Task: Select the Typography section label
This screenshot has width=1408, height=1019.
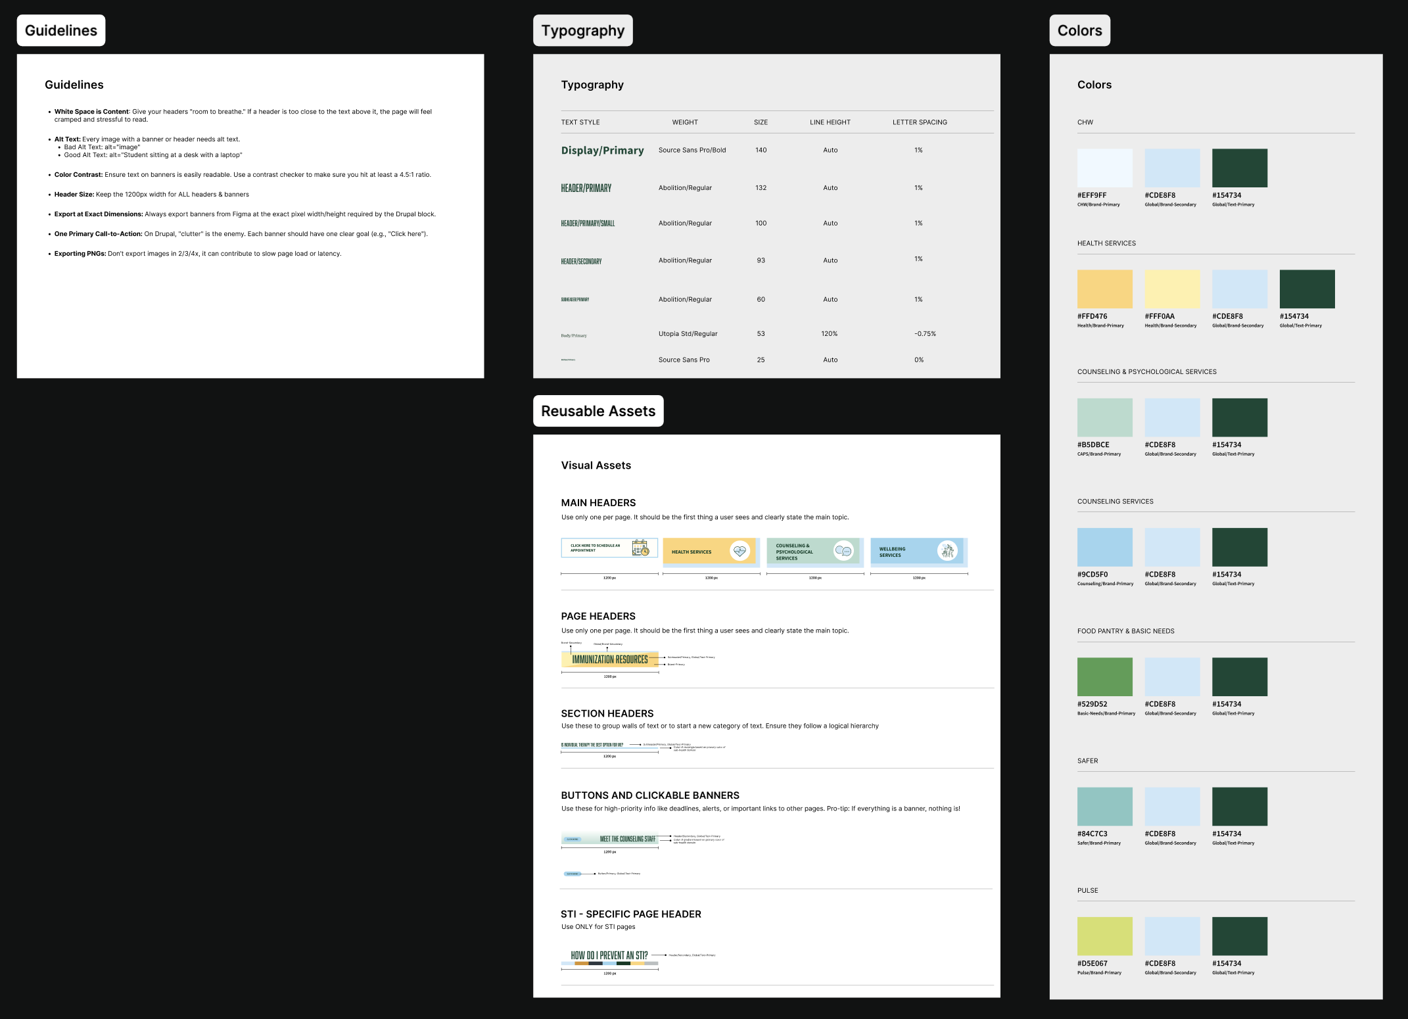Action: pos(582,30)
